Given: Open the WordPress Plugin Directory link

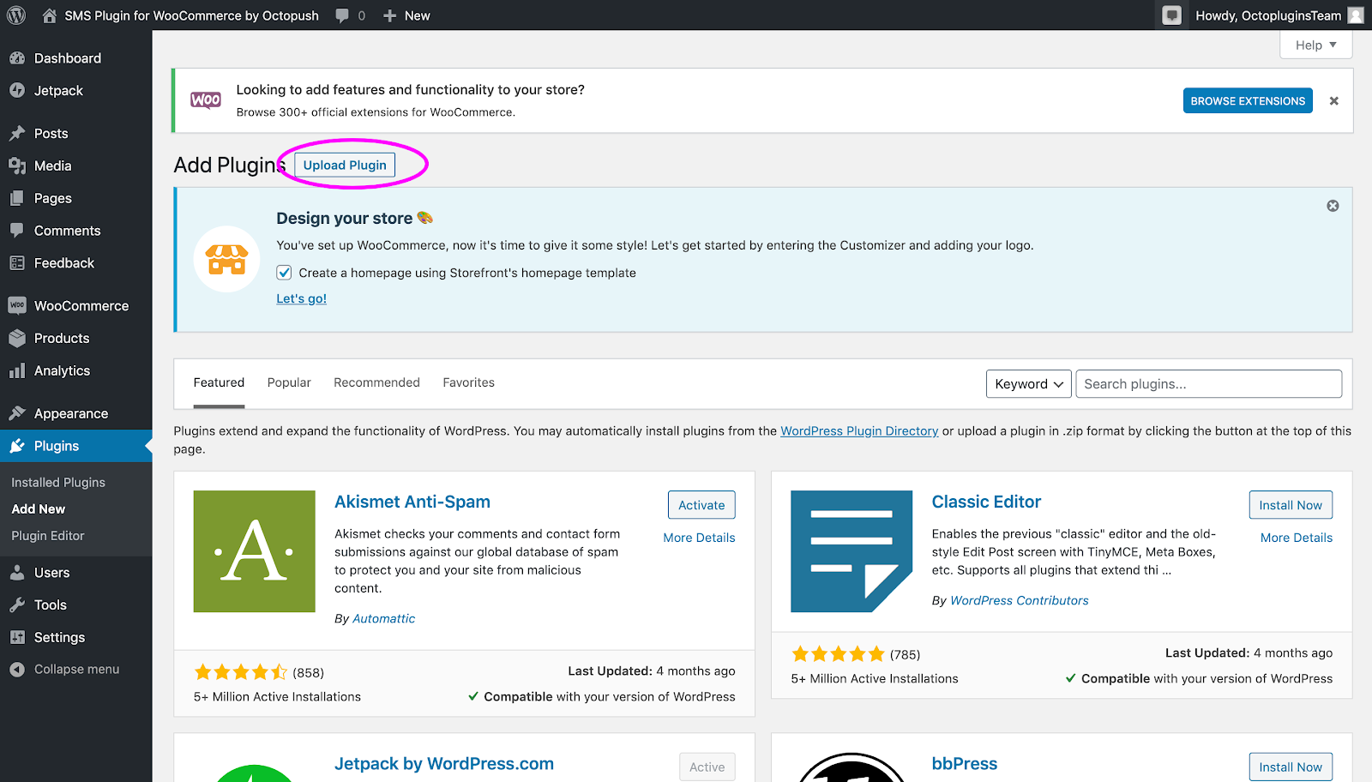Looking at the screenshot, I should 859,431.
